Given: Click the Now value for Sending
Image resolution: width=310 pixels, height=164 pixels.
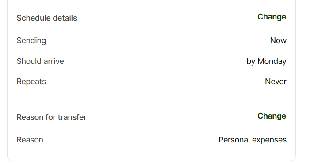Looking at the screenshot, I should [278, 41].
